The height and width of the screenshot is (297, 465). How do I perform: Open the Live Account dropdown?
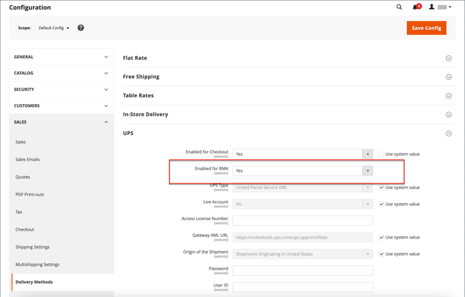[303, 204]
